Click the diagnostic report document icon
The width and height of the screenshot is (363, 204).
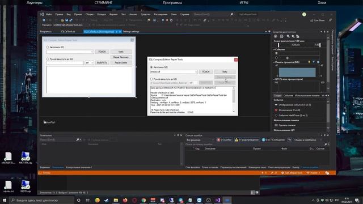[281, 36]
